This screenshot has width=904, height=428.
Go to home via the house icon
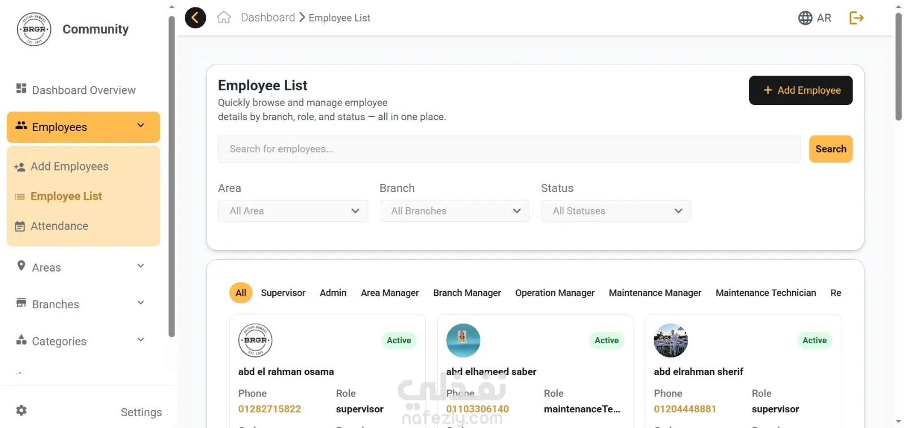pos(224,18)
